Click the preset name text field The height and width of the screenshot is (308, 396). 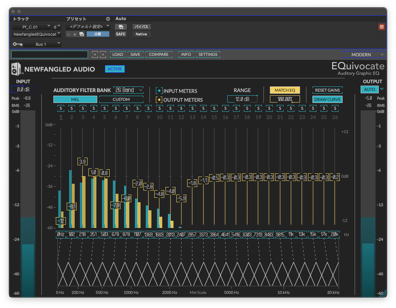click(49, 54)
